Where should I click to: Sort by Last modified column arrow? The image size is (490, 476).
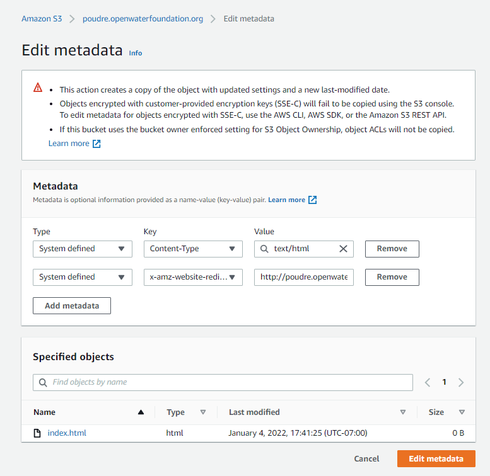tap(403, 412)
